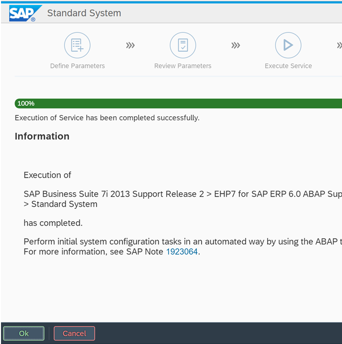The width and height of the screenshot is (342, 344).
Task: Click the 'SAP Business Suite 7i 2013' line
Action: (183, 194)
